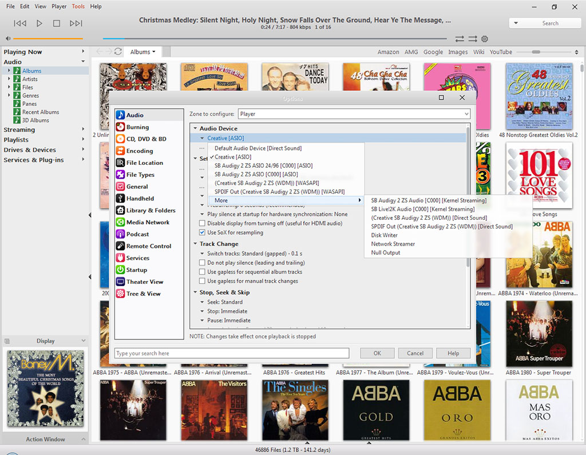586x455 pixels.
Task: Open the ABBA Gold album cover
Action: click(x=376, y=410)
